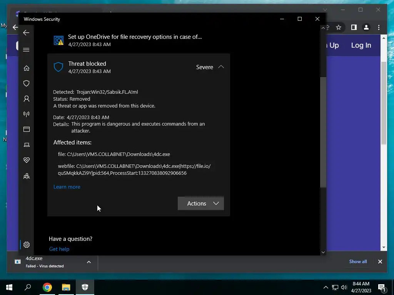Open network status tray icon
This screenshot has height=295, width=394.
[x=335, y=287]
